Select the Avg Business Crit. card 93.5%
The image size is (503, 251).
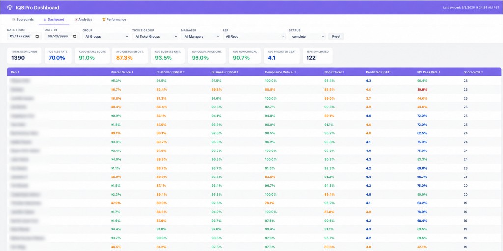(168, 55)
